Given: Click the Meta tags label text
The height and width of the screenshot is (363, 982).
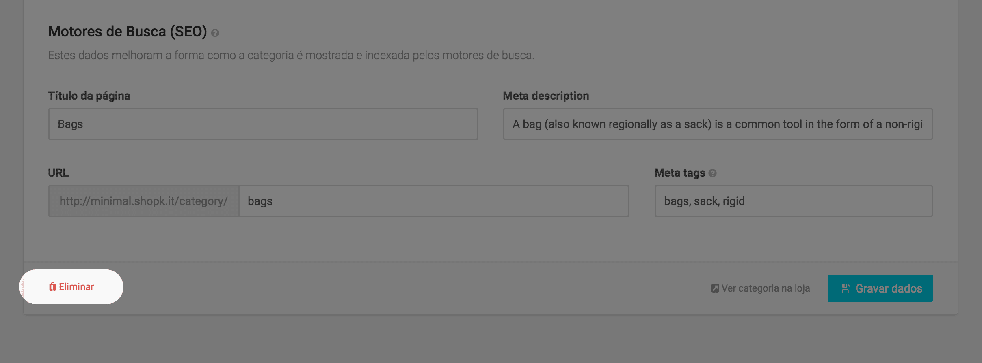Looking at the screenshot, I should (679, 173).
